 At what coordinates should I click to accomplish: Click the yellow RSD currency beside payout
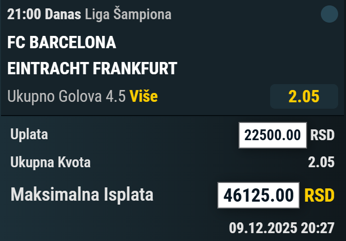(319, 195)
